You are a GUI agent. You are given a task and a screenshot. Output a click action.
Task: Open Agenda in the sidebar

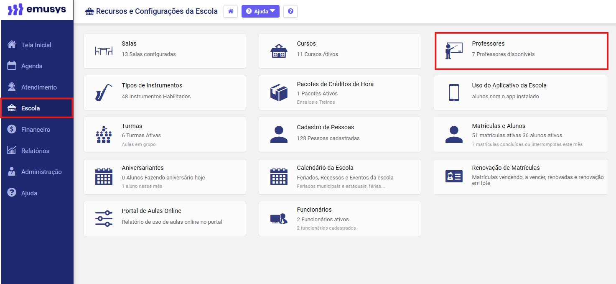point(32,66)
